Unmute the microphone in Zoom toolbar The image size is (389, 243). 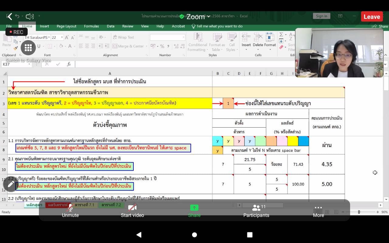(70, 211)
